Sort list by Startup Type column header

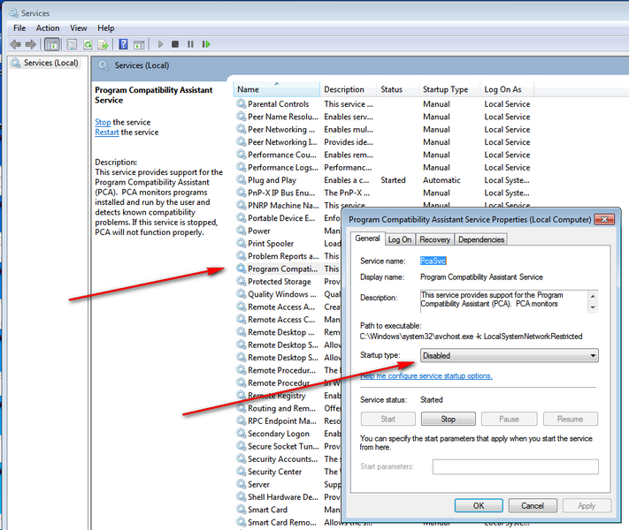click(449, 89)
